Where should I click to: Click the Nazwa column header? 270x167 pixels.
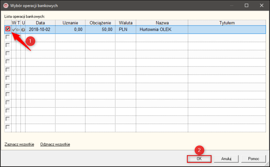point(162,23)
